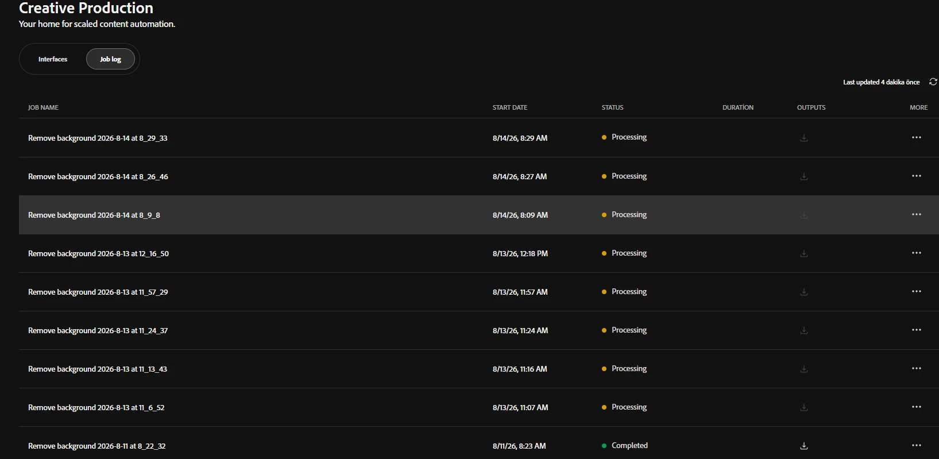Open more options for job 12_16_50
Viewport: 939px width, 459px height.
(917, 253)
